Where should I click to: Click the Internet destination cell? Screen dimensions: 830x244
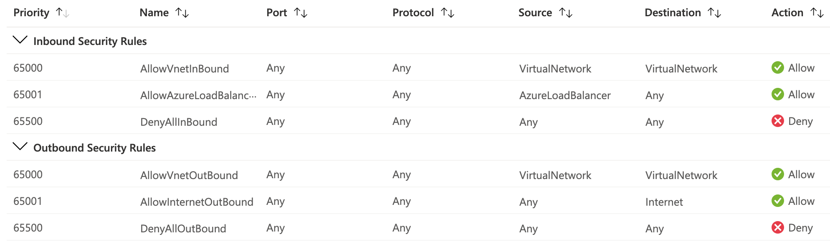click(x=664, y=202)
